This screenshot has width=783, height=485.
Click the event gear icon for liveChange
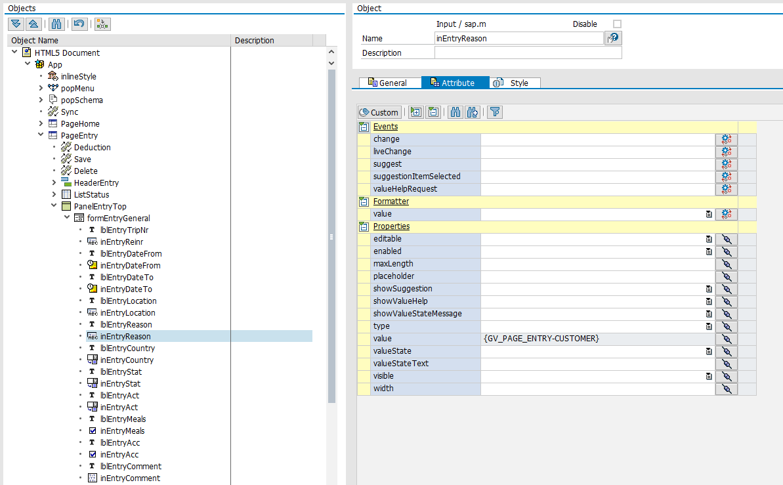726,152
